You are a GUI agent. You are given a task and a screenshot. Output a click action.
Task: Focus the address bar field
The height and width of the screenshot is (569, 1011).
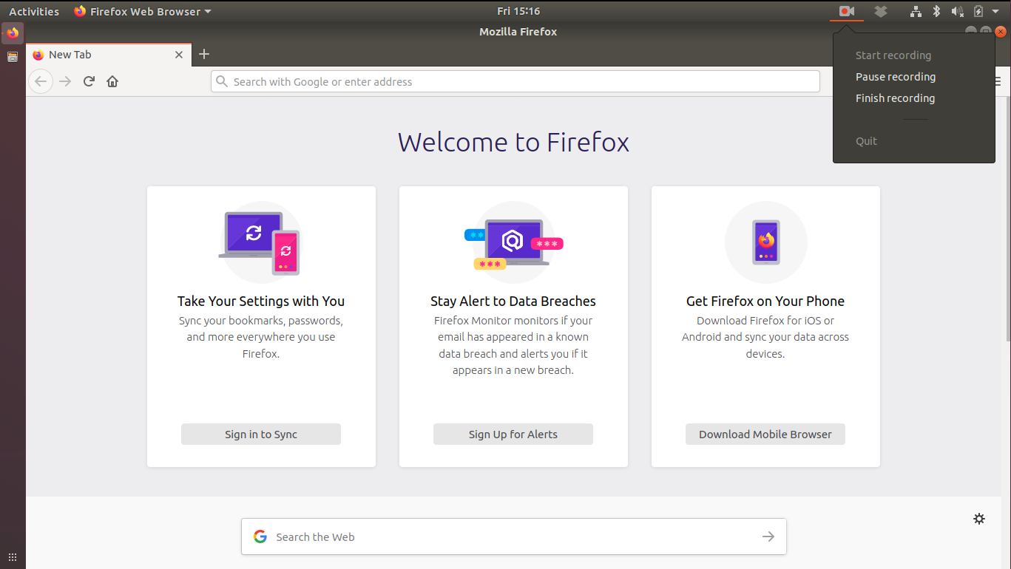pos(515,81)
